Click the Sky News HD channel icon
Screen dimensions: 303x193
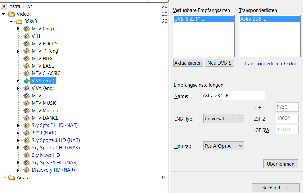26,155
